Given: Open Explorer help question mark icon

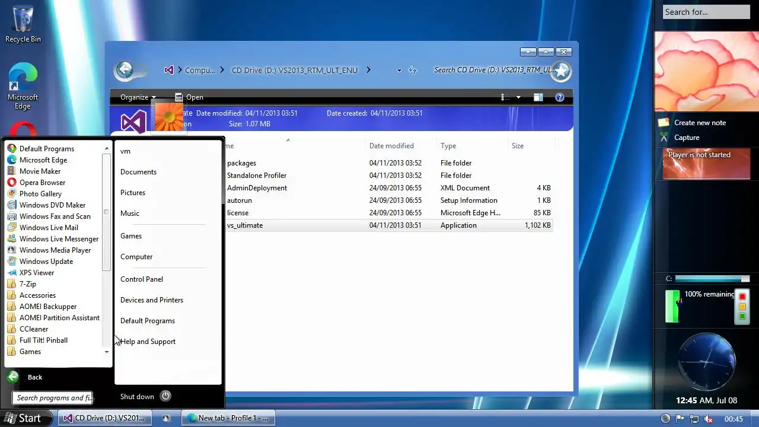Looking at the screenshot, I should 559,97.
